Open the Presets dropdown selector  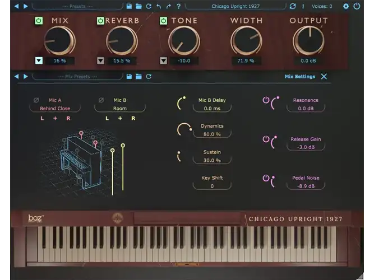coord(77,6)
